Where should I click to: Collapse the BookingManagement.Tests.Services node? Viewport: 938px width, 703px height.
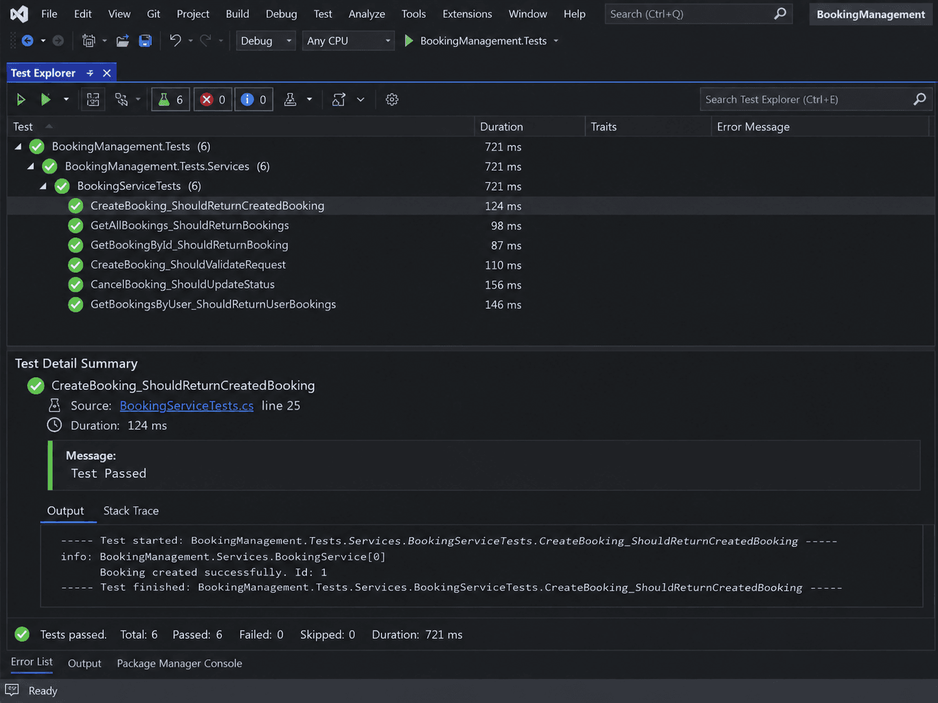tap(30, 166)
